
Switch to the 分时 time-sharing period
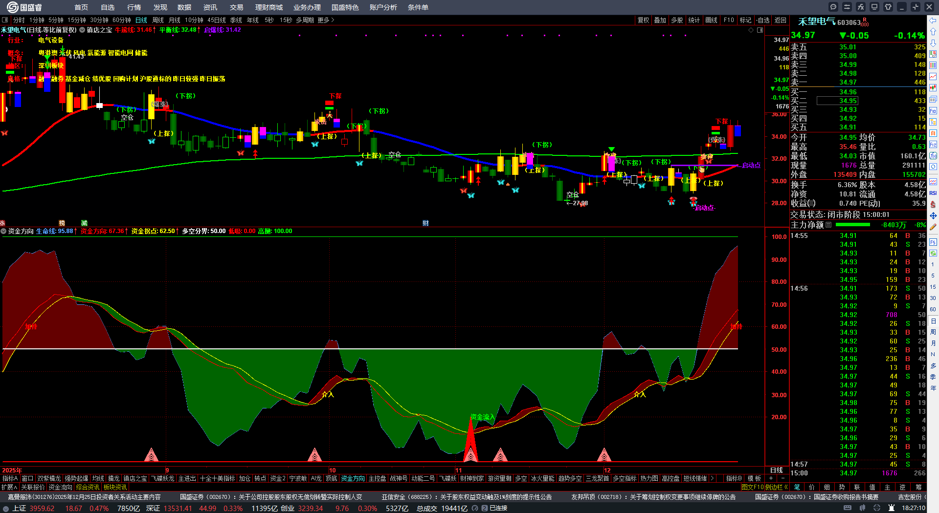[x=19, y=20]
